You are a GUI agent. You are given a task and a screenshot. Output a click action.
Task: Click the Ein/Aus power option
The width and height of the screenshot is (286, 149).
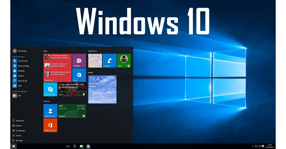point(17,136)
